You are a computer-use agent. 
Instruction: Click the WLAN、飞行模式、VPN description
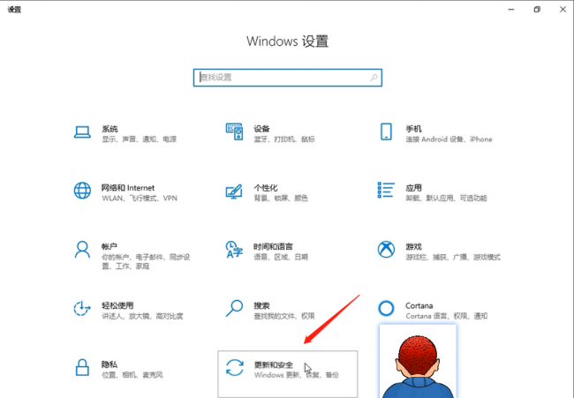(140, 198)
